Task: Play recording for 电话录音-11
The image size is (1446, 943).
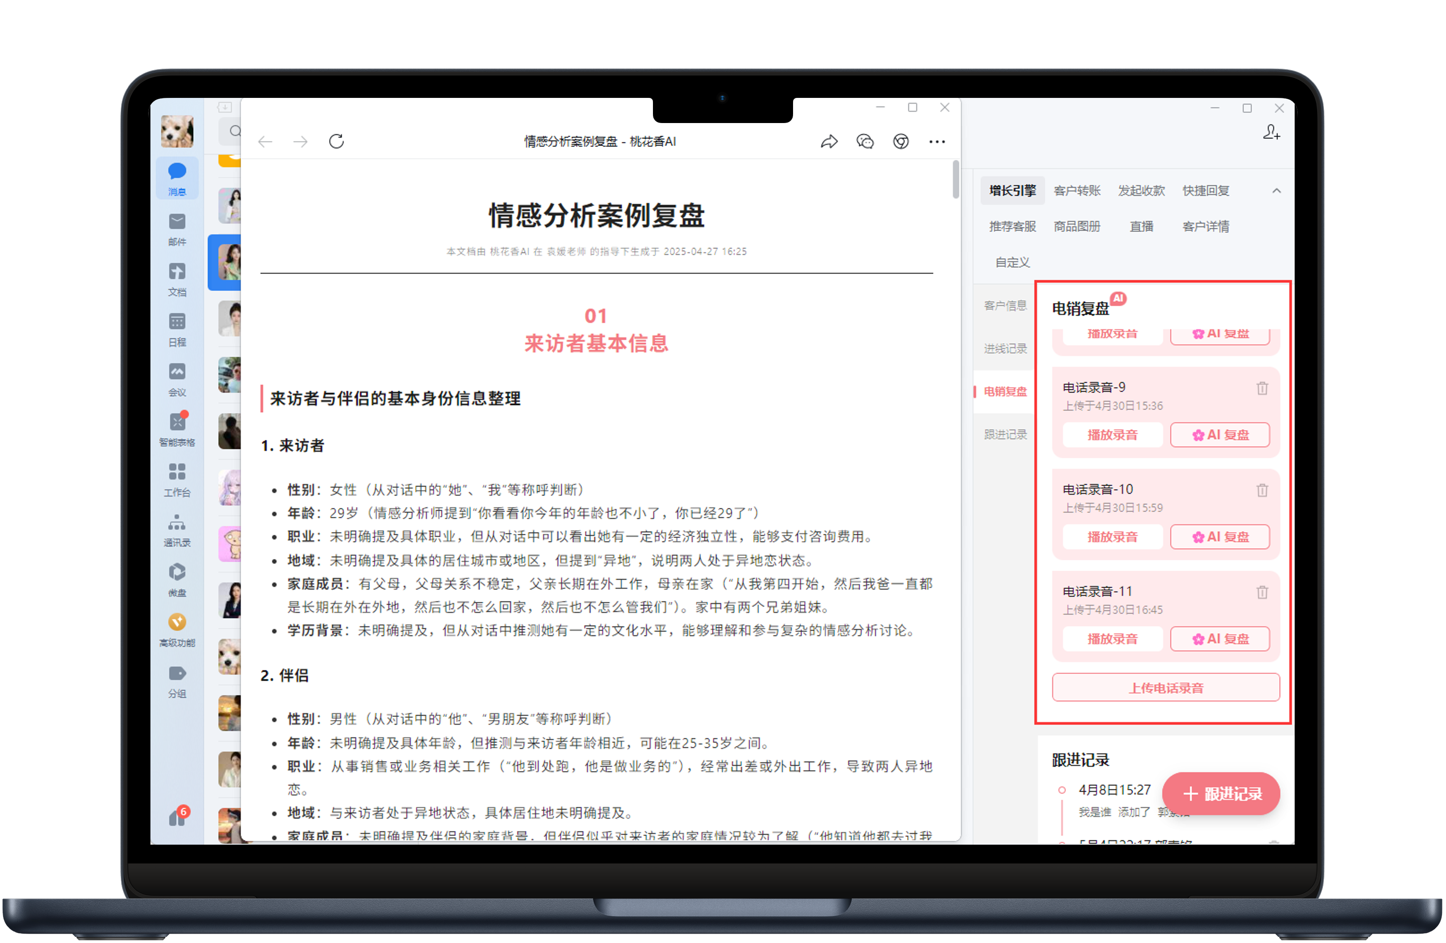Action: pyautogui.click(x=1112, y=639)
